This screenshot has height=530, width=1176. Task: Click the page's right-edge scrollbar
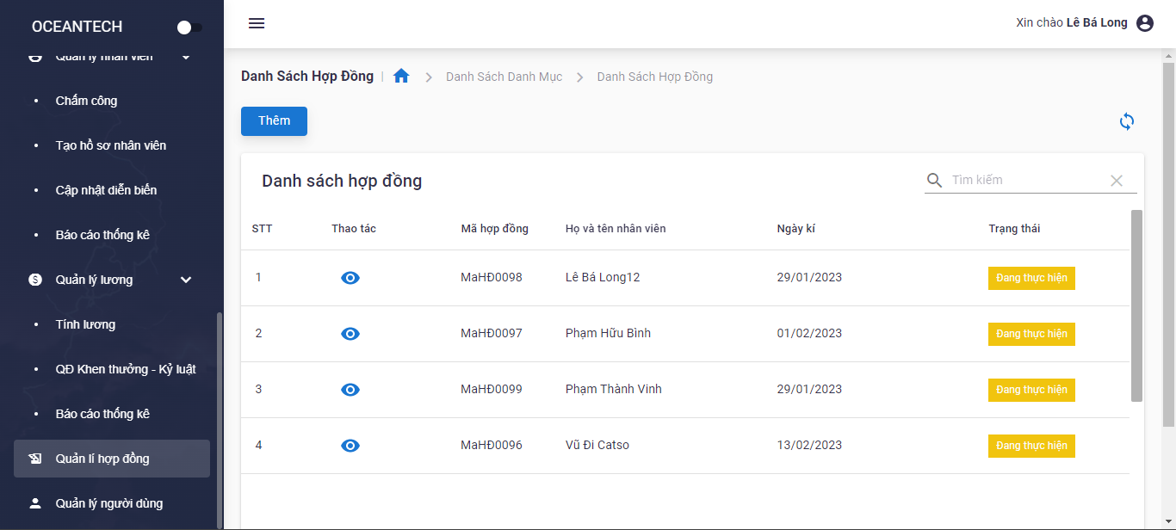pyautogui.click(x=1168, y=245)
